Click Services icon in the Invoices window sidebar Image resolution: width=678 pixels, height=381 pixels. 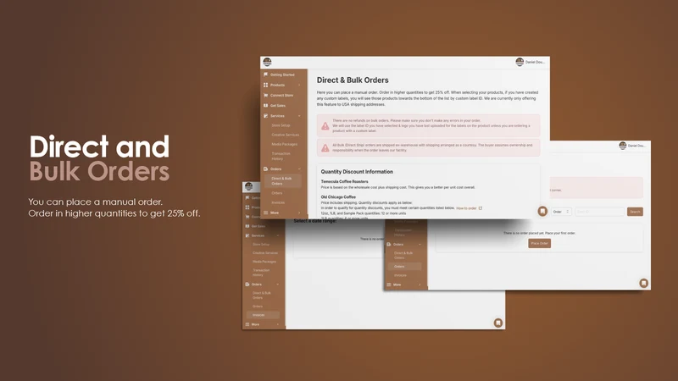[247, 236]
